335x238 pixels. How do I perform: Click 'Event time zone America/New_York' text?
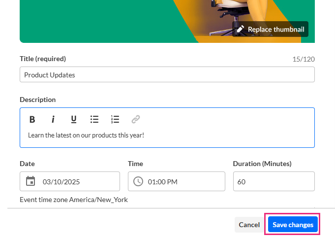coord(74,200)
